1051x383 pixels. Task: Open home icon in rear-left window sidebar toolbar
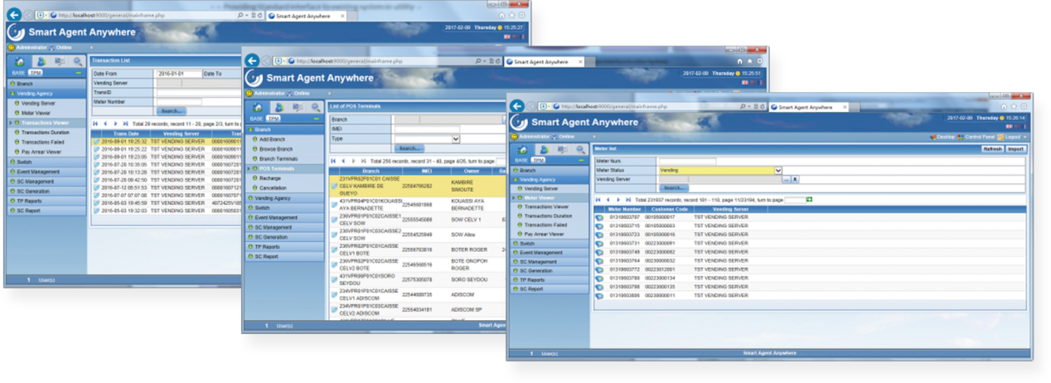point(21,61)
